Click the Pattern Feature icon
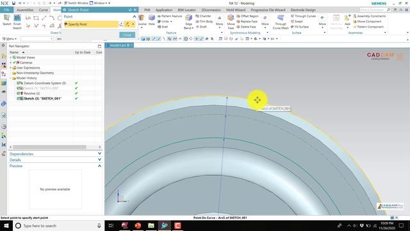410x231 pixels. click(x=169, y=16)
